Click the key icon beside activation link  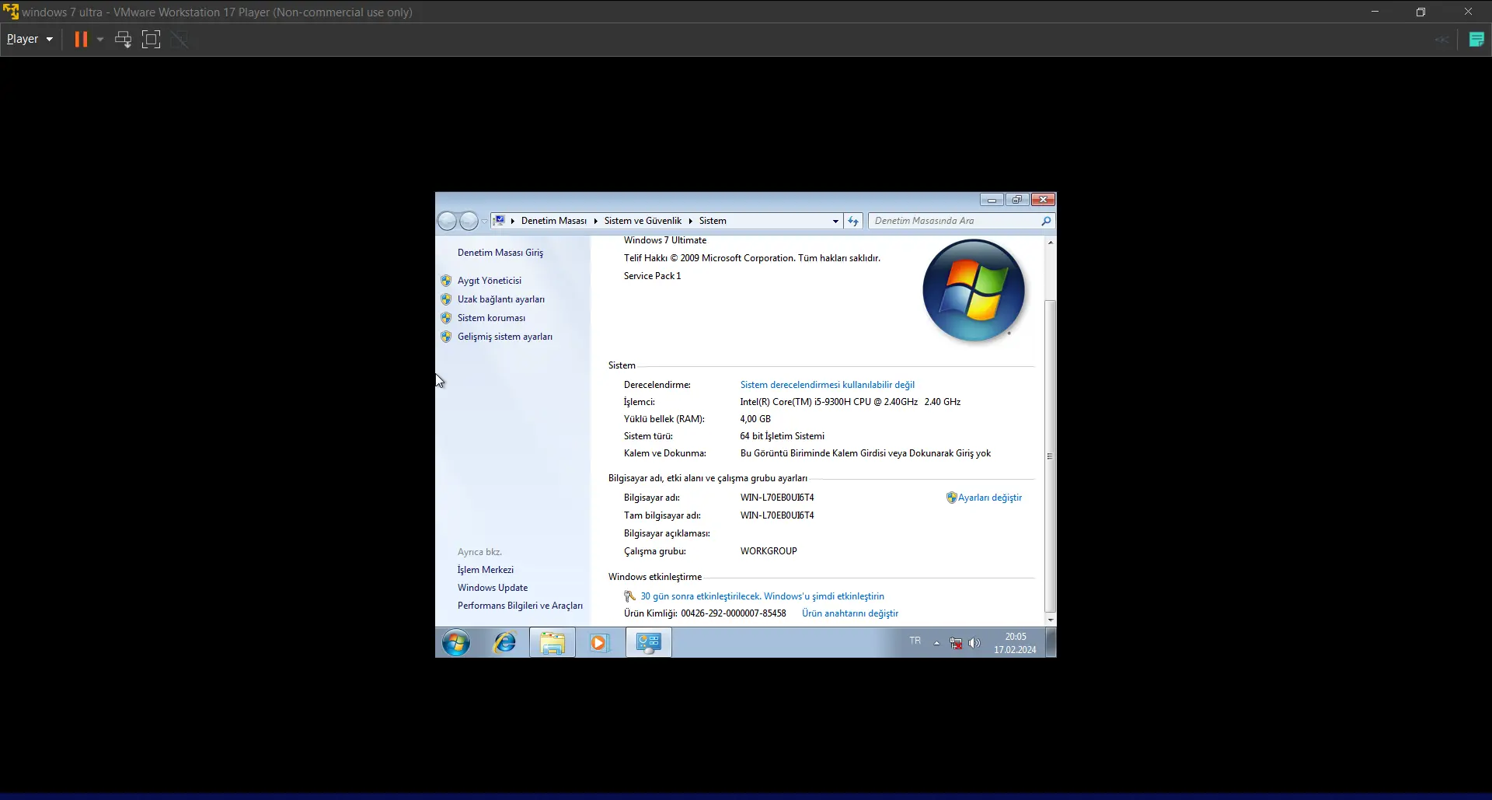click(630, 596)
